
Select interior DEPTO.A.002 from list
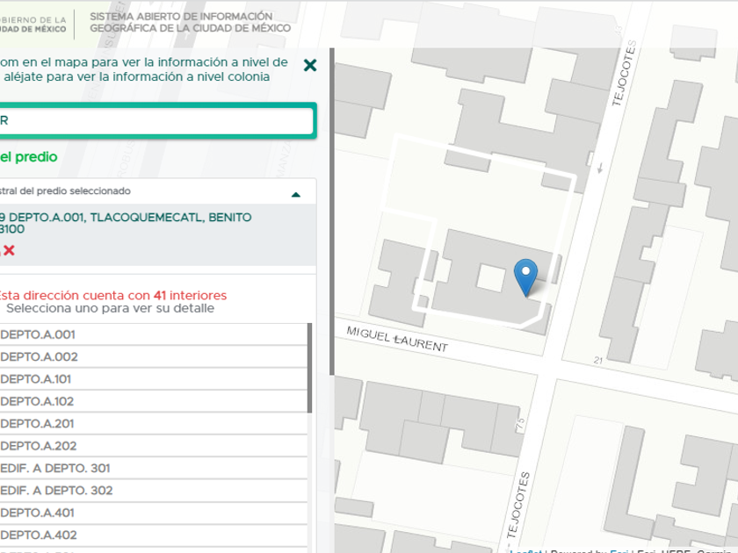(x=154, y=356)
